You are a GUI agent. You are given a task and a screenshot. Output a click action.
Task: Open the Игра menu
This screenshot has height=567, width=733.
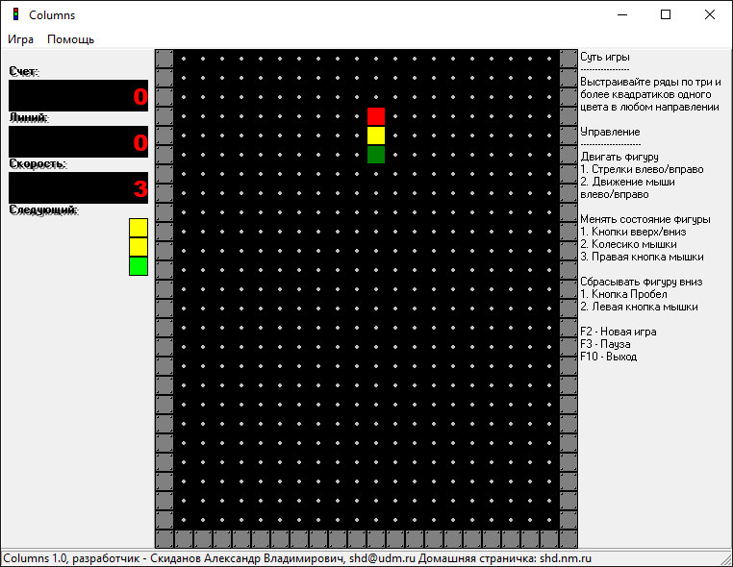(x=20, y=39)
